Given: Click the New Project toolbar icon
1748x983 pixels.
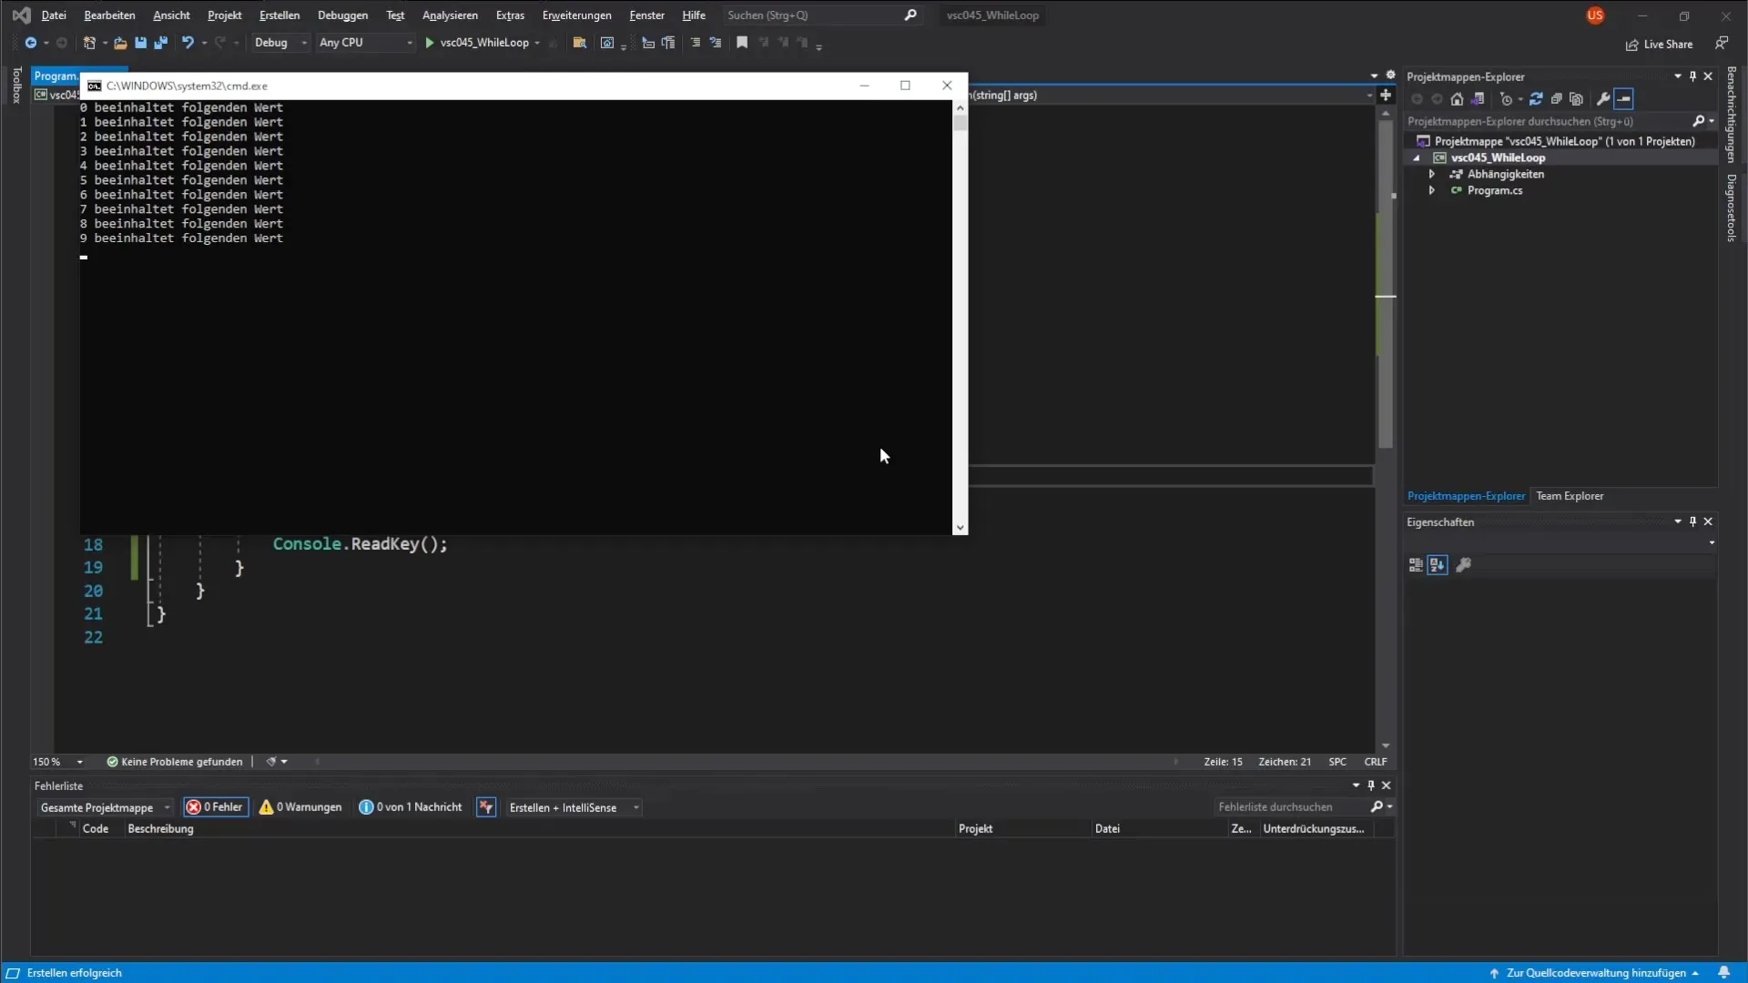Looking at the screenshot, I should 89,43.
